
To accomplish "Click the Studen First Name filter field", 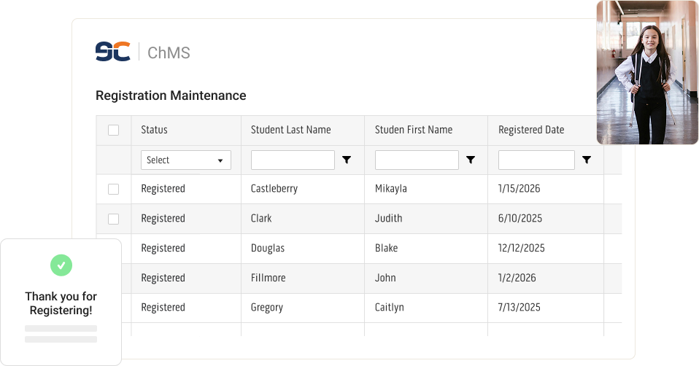I will click(417, 160).
